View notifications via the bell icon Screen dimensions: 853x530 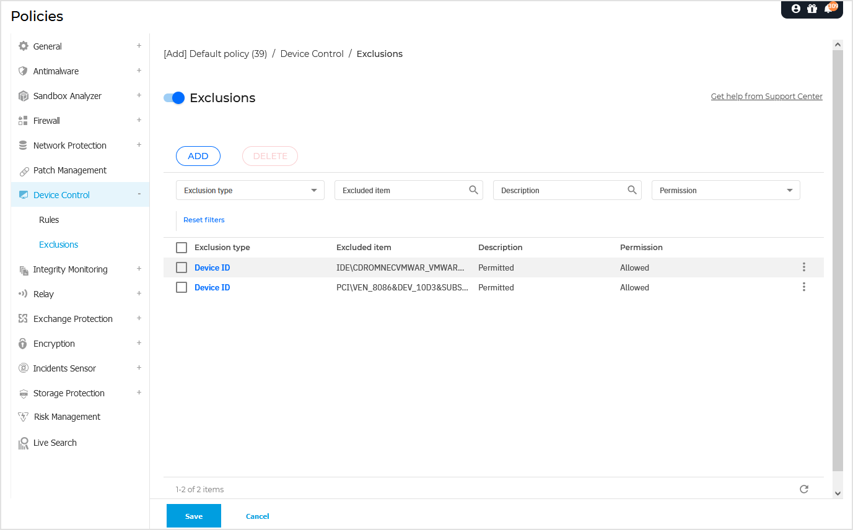(x=828, y=9)
